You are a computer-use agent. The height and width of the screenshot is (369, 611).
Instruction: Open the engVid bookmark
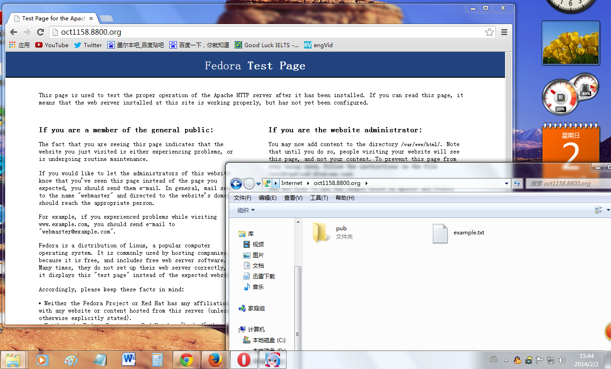pos(318,45)
